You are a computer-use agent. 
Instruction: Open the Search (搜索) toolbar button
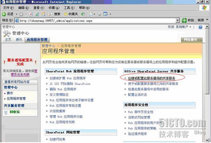click(x=54, y=14)
